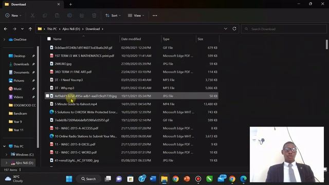The width and height of the screenshot is (329, 185).
Task: Expand the OneDrive tree node
Action: pyautogui.click(x=4, y=40)
